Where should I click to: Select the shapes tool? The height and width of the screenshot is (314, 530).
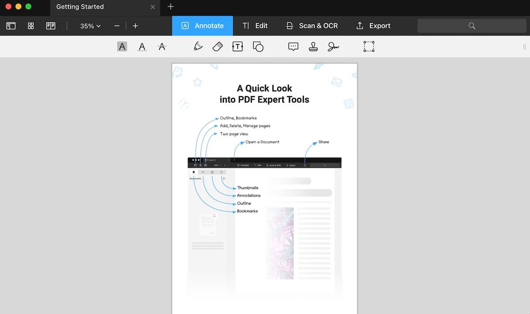click(258, 46)
